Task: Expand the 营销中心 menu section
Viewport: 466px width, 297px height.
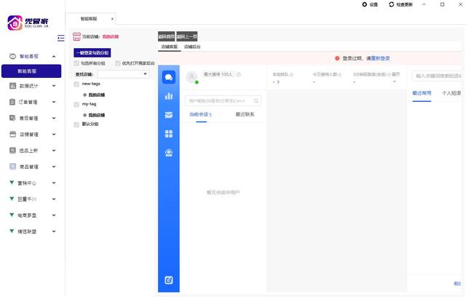Action: [54, 183]
